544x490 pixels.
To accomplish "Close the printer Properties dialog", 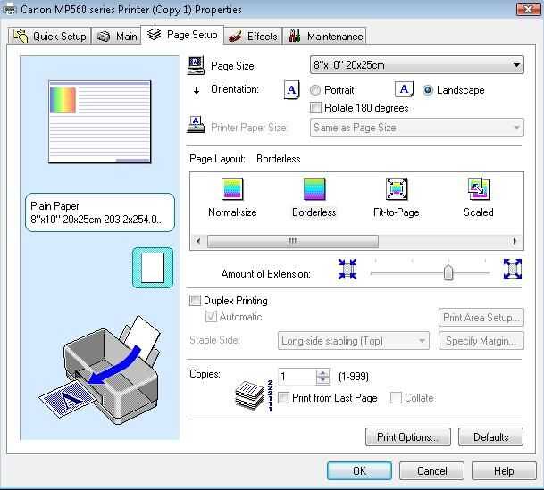I will 528,9.
